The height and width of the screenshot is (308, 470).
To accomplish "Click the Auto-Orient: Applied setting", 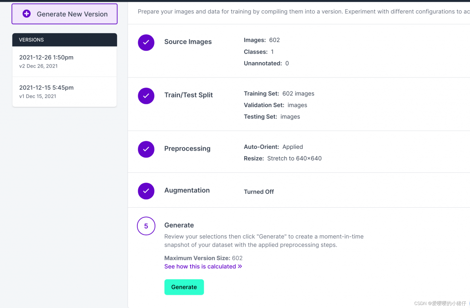I will point(273,147).
